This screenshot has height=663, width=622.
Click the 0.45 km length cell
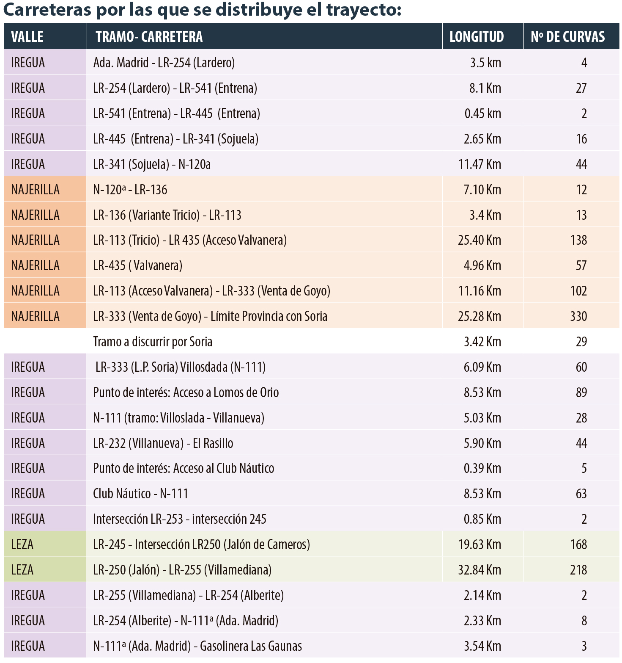[x=482, y=113]
